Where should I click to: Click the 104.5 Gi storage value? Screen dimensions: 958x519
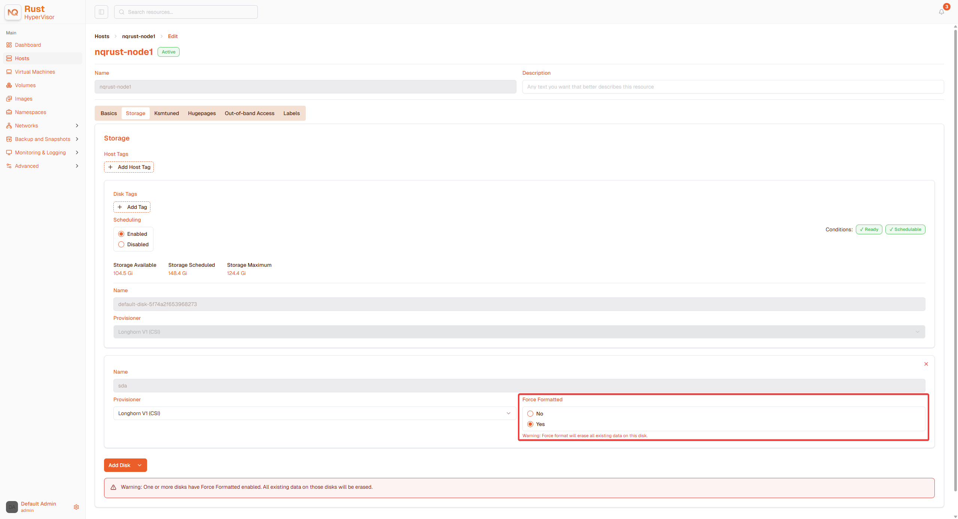pos(123,273)
